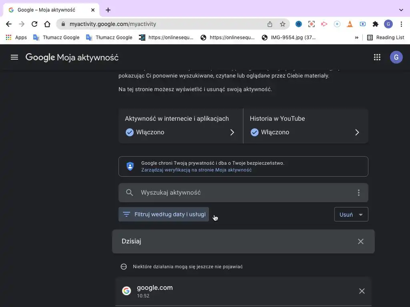Open Aktywność w internecie i aplikacjach settings
This screenshot has height=307, width=410.
pyautogui.click(x=181, y=126)
